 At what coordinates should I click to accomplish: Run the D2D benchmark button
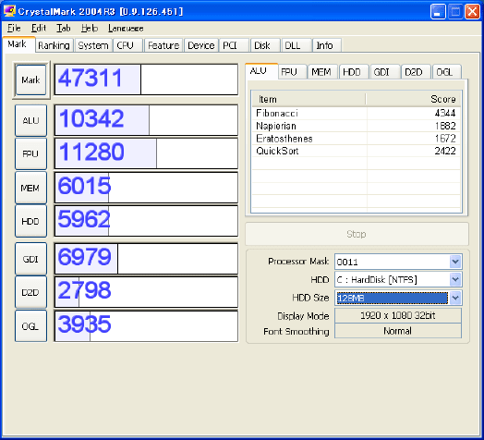30,292
